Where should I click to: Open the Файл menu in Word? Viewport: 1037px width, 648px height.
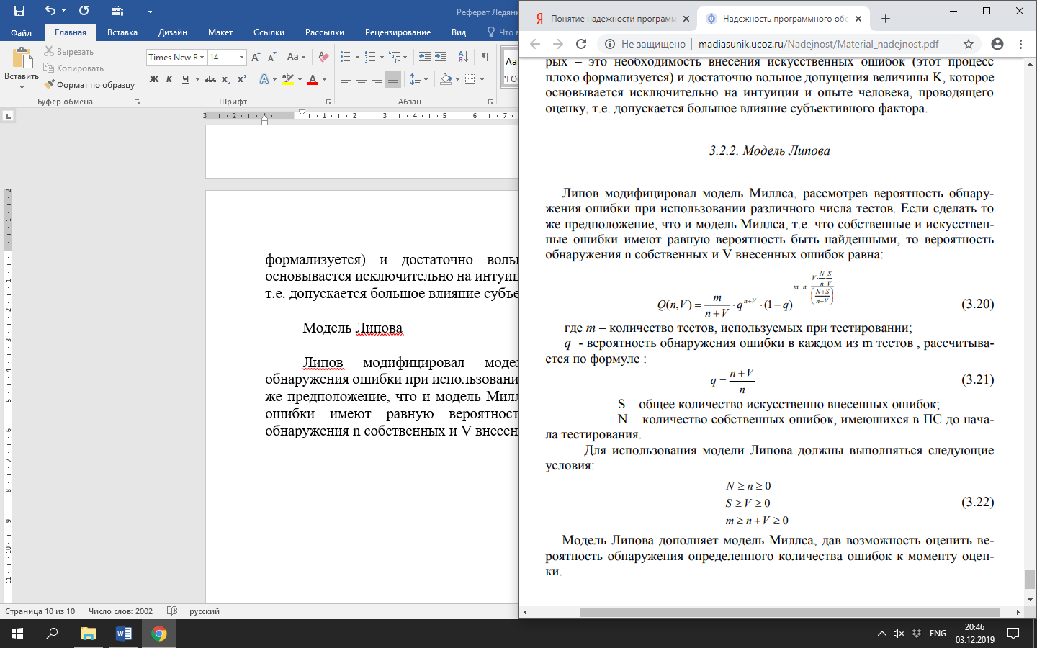pyautogui.click(x=21, y=32)
